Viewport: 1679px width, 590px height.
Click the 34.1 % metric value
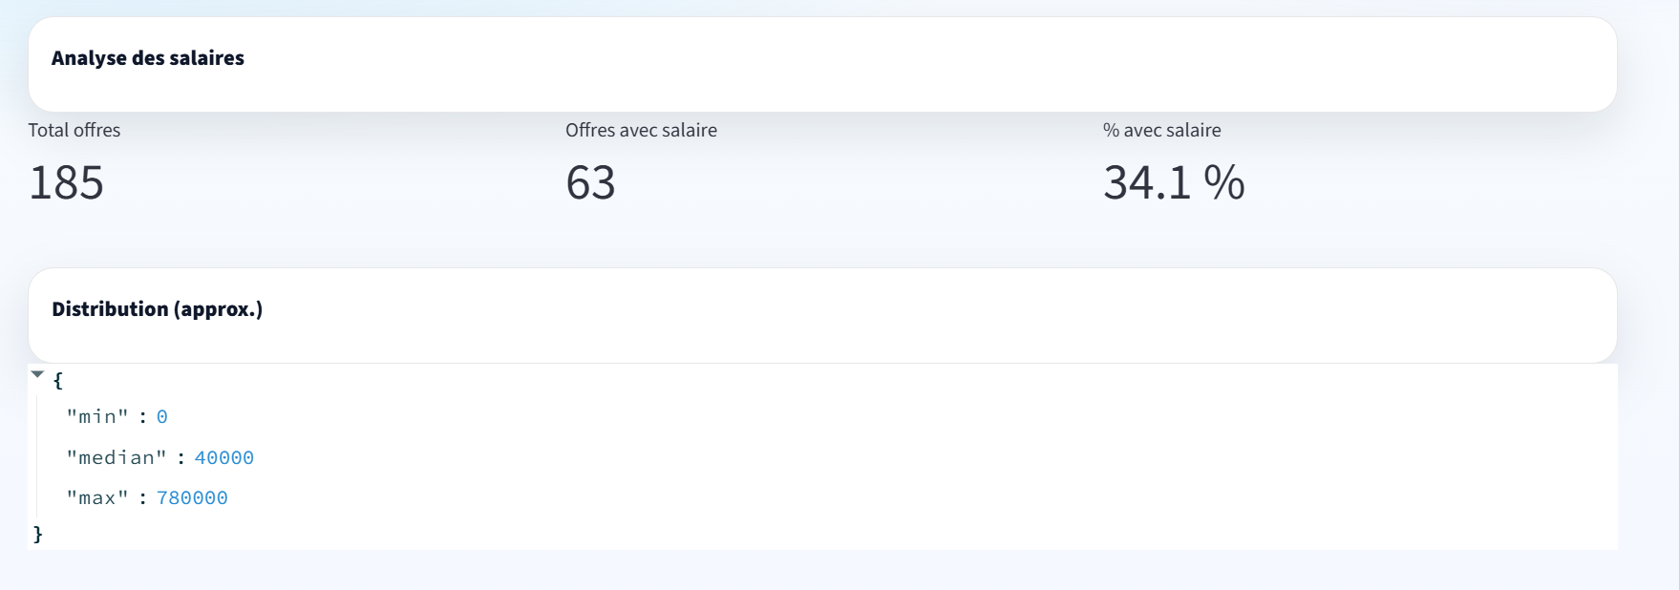pos(1174,182)
